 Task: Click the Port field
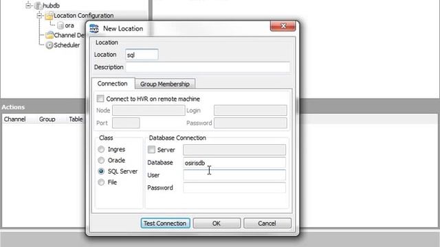tap(126, 123)
